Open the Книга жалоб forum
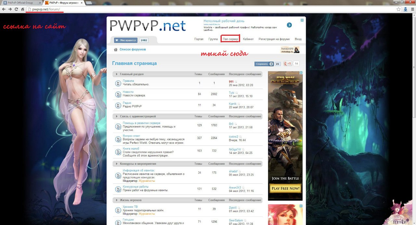The width and height of the screenshot is (416, 225). pyautogui.click(x=131, y=149)
